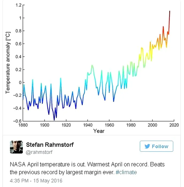This screenshot has width=184, height=187.
Task: Click the lowest dark blue dip near 1910
Action: click(x=54, y=120)
